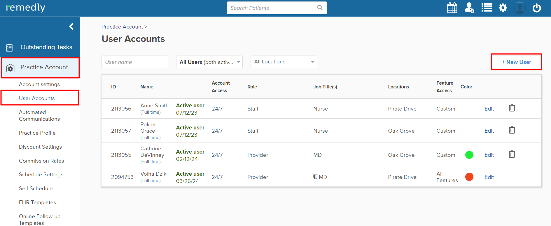Click the remedly logo
This screenshot has height=226, width=551.
pos(26,8)
